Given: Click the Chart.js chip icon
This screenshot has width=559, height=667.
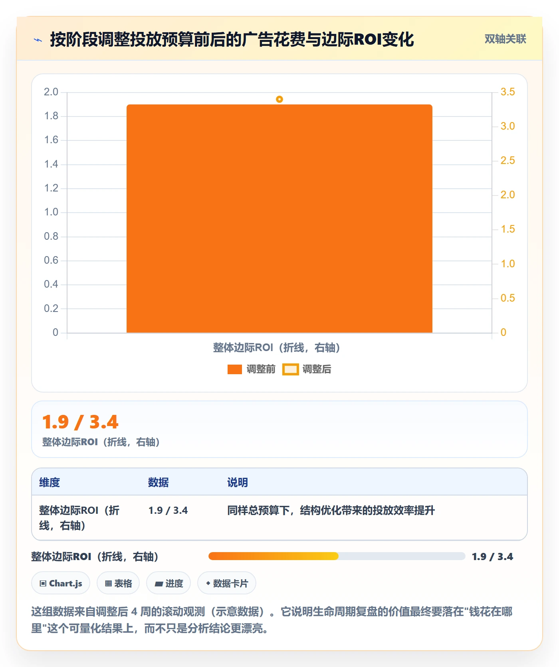Looking at the screenshot, I should click(x=43, y=584).
